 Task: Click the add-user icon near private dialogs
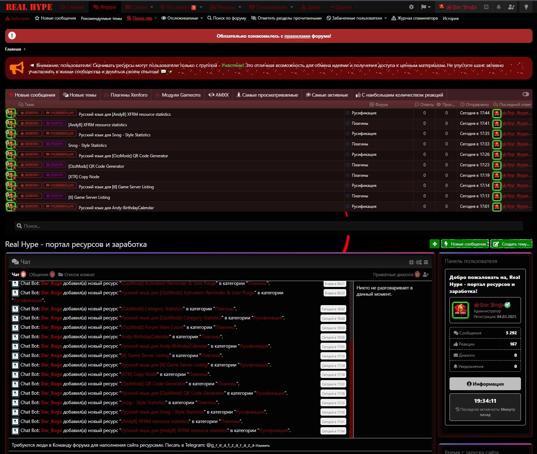pyautogui.click(x=425, y=275)
